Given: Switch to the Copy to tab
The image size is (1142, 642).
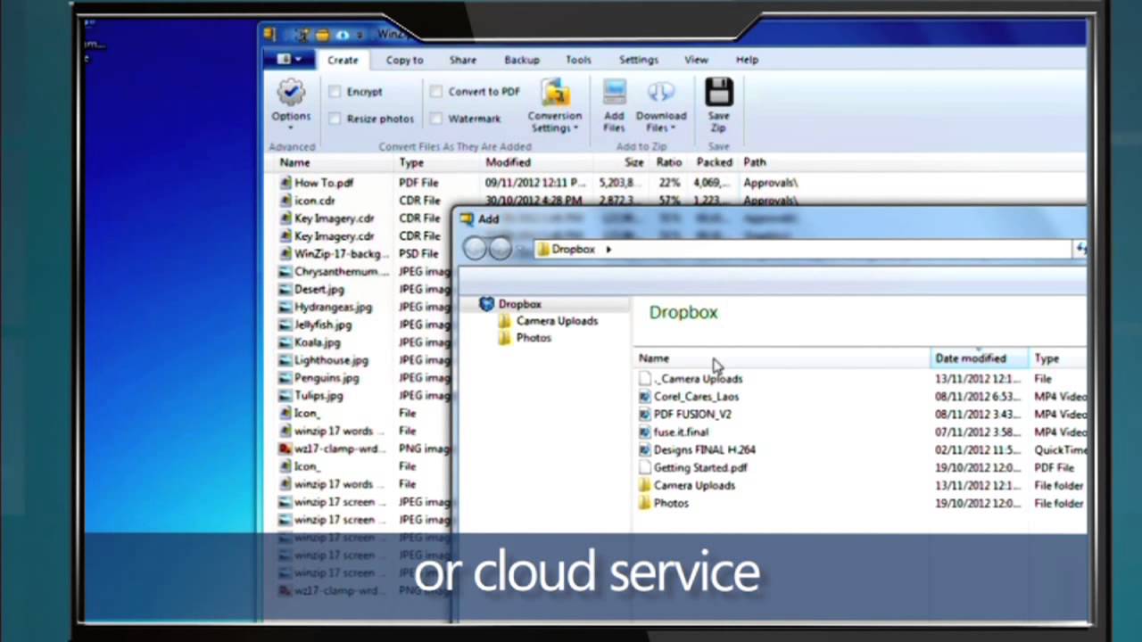Looking at the screenshot, I should tap(404, 60).
